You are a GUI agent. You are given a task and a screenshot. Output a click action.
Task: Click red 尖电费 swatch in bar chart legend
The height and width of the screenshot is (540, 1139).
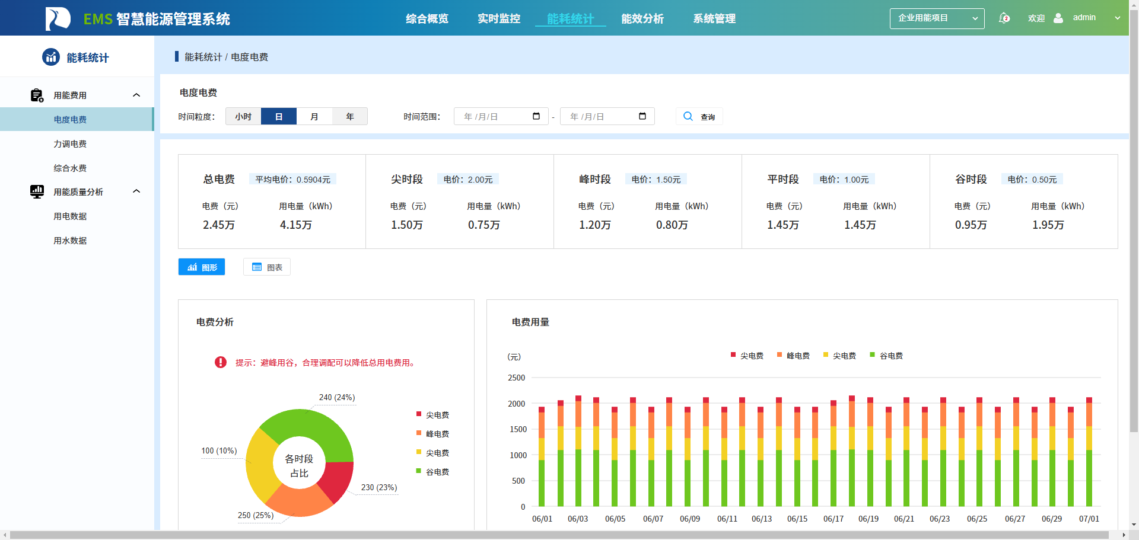pyautogui.click(x=733, y=354)
